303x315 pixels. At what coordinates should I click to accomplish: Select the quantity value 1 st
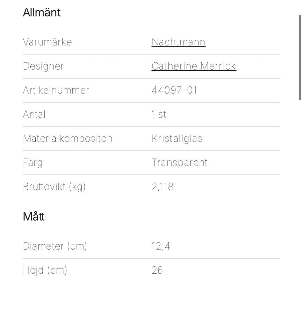coord(159,114)
